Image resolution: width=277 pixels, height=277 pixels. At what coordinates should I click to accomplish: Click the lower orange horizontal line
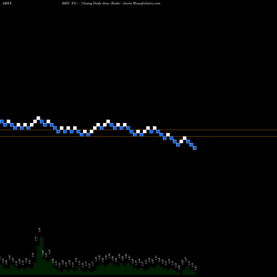(x=138, y=137)
